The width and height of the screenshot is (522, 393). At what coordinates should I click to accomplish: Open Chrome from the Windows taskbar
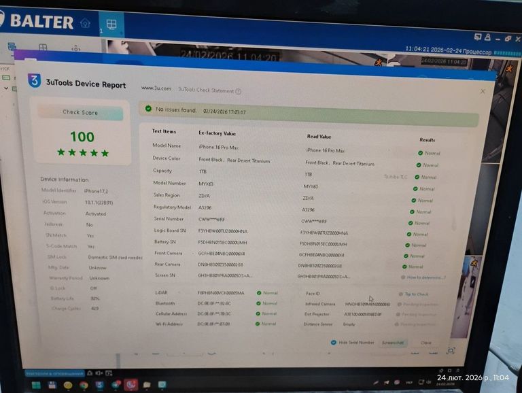click(x=83, y=385)
